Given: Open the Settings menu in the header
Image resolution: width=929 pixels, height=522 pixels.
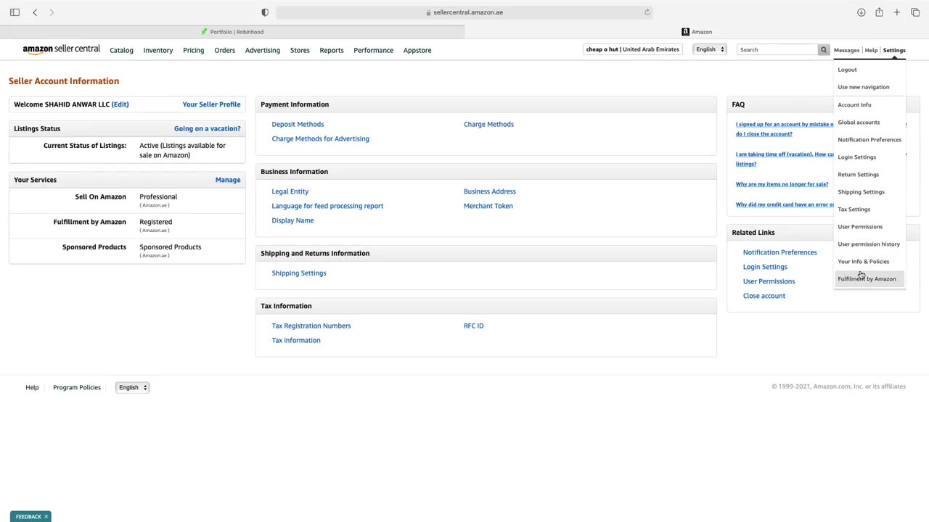Looking at the screenshot, I should tap(894, 50).
